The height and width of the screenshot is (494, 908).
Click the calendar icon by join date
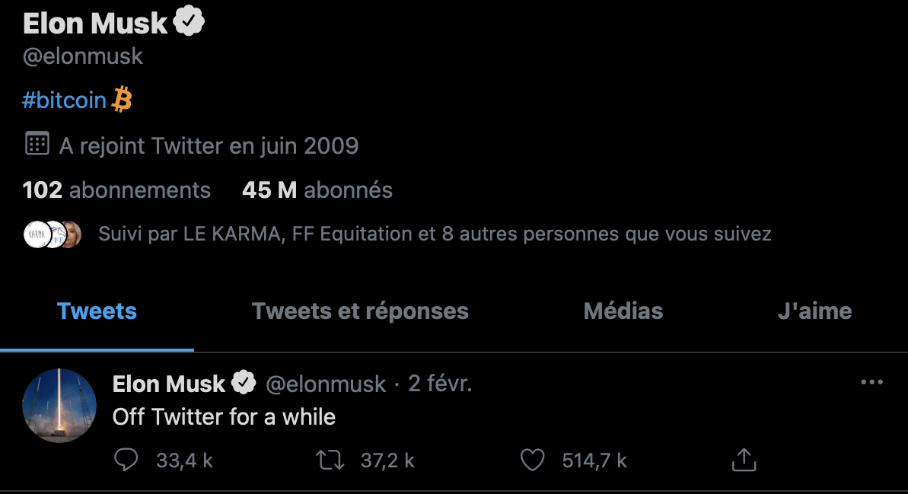[x=37, y=144]
